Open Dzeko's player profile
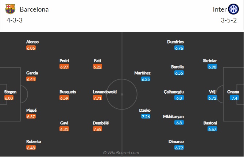Screen dimensions: 244x157 click(x=145, y=110)
